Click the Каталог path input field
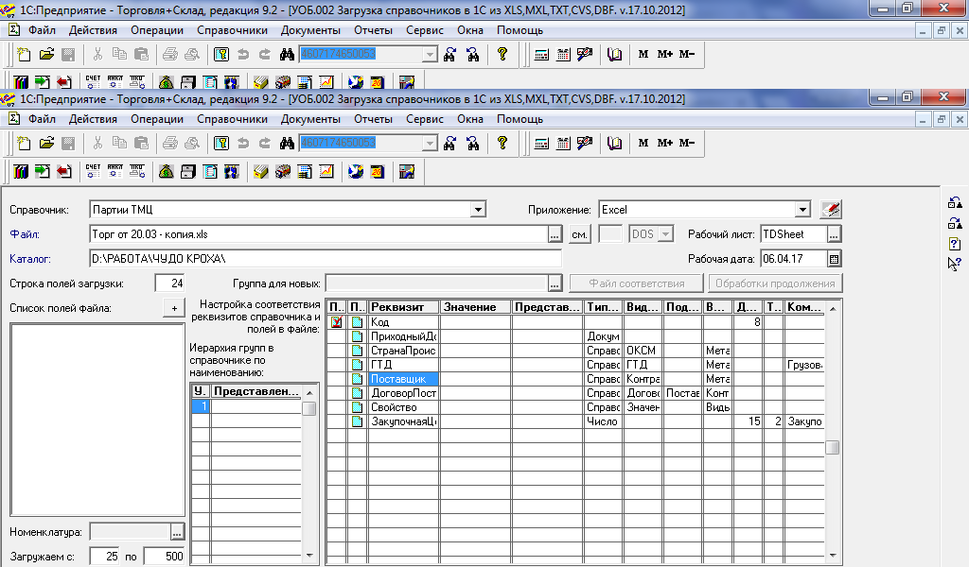 click(326, 259)
